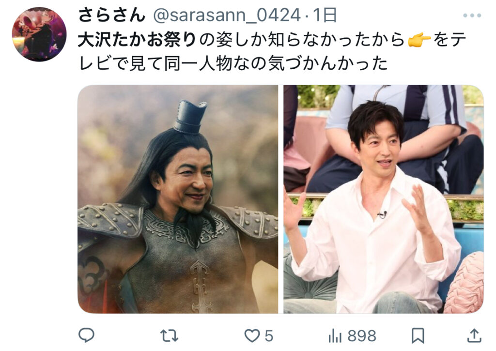Click the view count 898
The image size is (496, 351).
coord(362,336)
